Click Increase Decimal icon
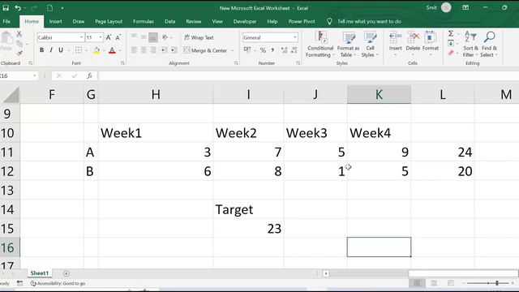The image size is (519, 292). (x=284, y=50)
